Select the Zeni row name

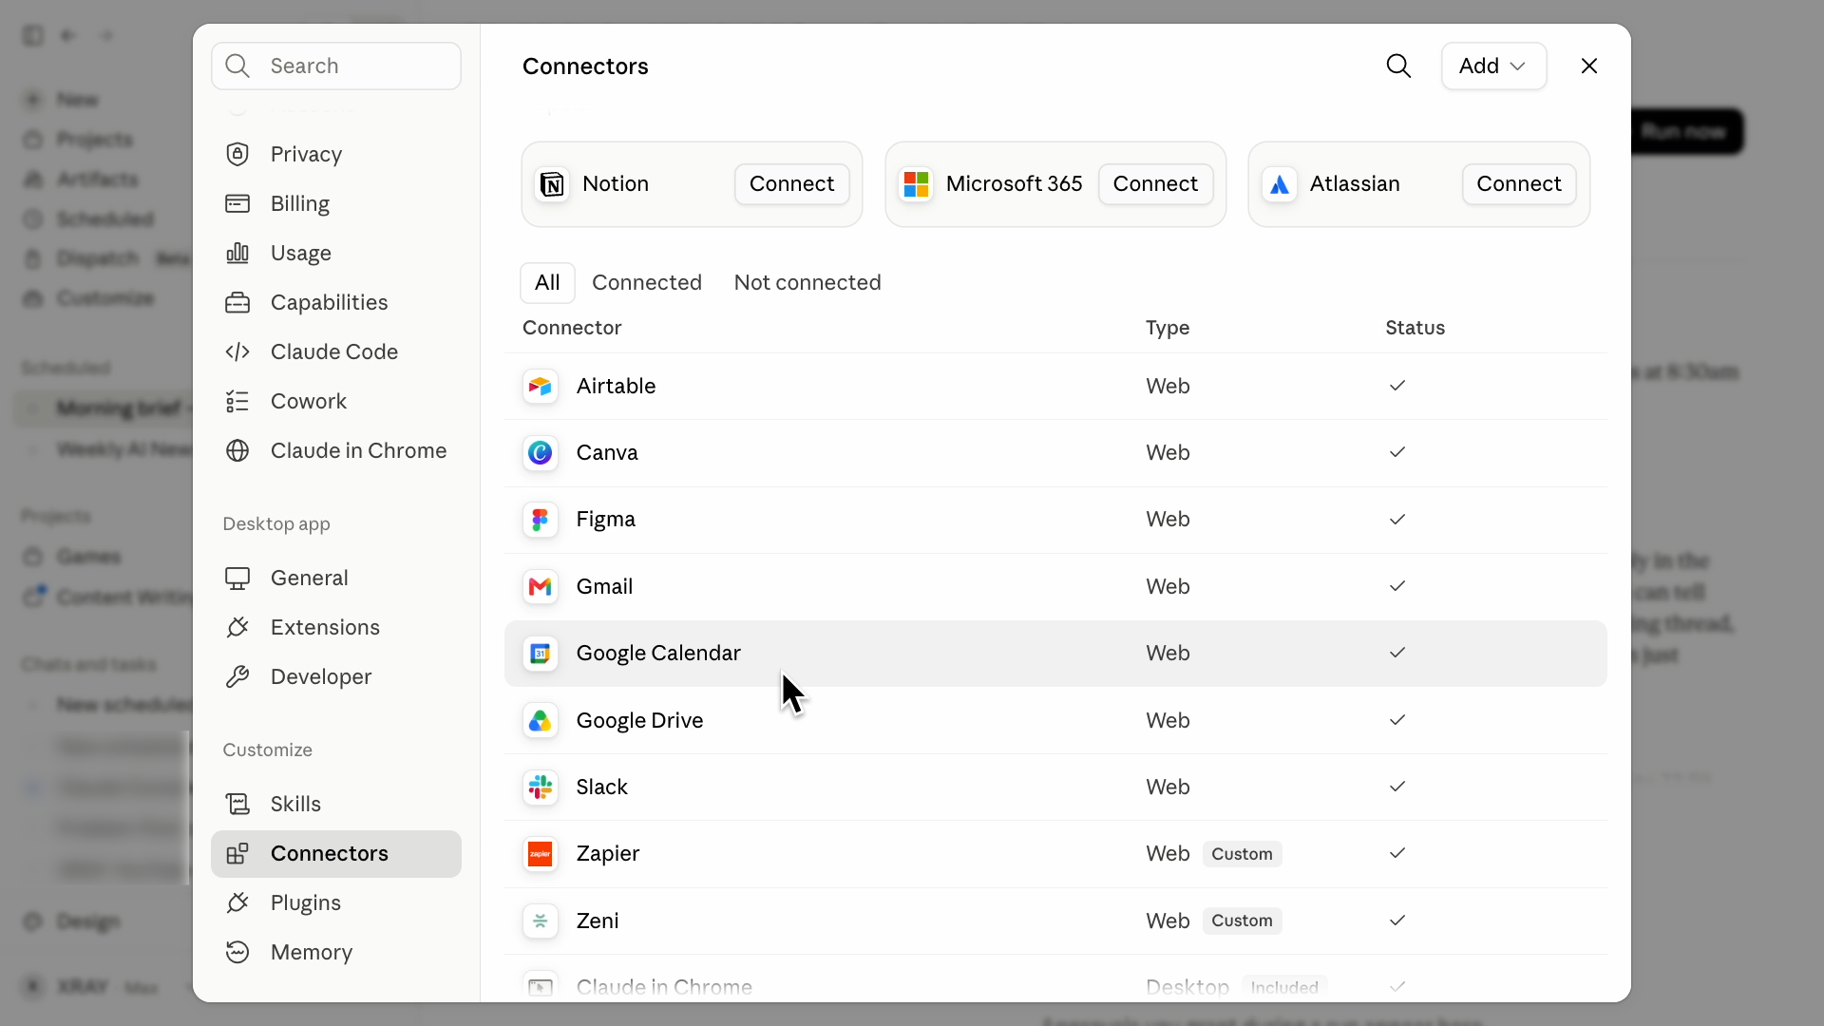(597, 921)
